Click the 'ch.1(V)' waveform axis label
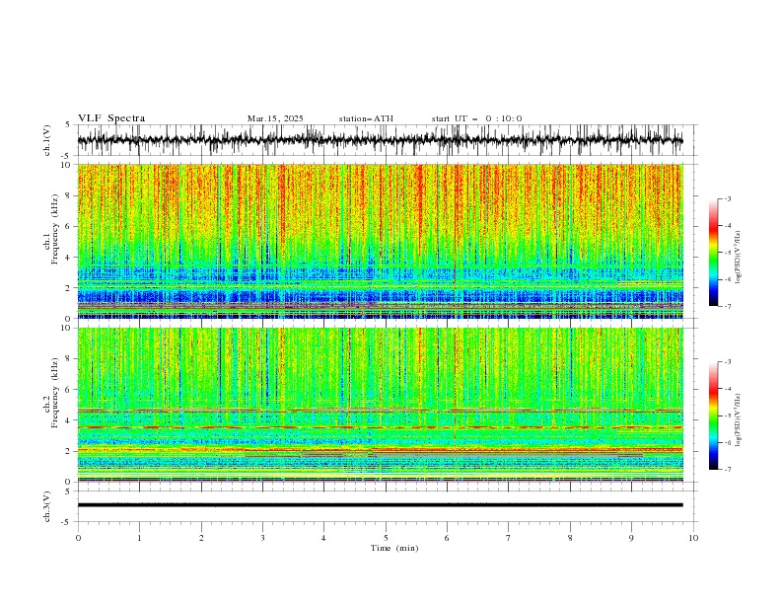Viewport: 781px width, 604px height. click(47, 140)
